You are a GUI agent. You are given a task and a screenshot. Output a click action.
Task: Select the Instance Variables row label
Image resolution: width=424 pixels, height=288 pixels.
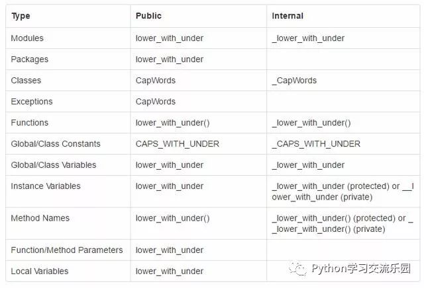[46, 186]
